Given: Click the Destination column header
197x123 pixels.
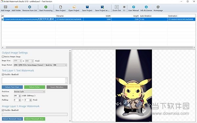Looking at the screenshot, I should click(181, 16).
